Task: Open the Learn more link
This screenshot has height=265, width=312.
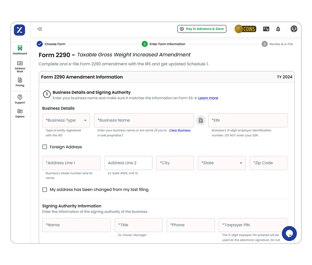Action: click(208, 98)
